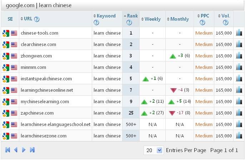Click Medium PPC value for minmm.com

[204, 67]
